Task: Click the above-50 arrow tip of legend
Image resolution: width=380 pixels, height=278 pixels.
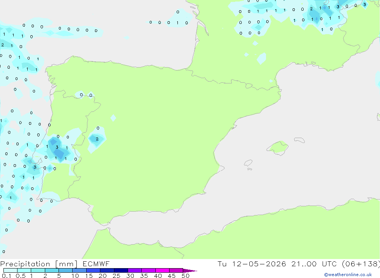Action: [190, 271]
